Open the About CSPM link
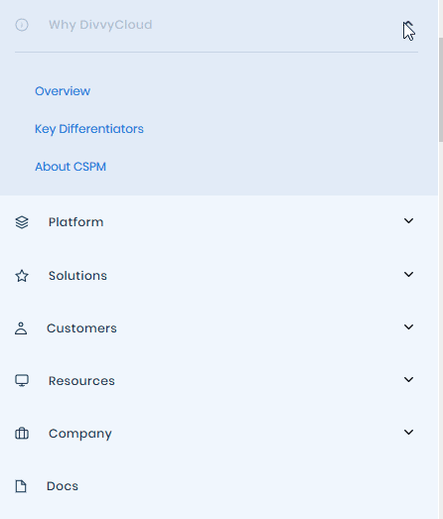The image size is (443, 519). [71, 167]
